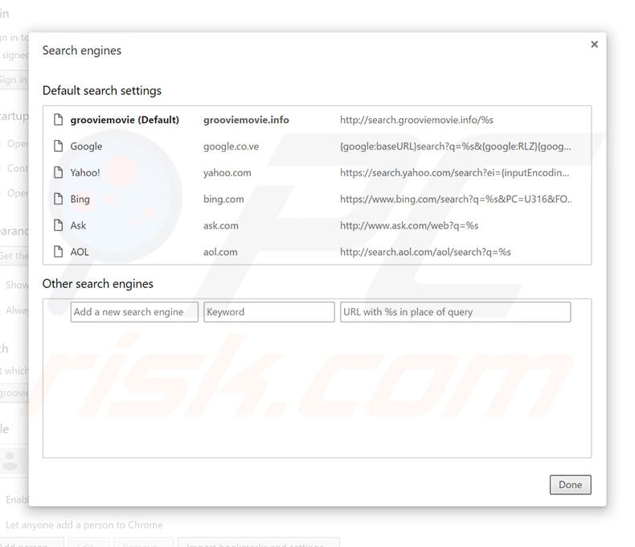
Task: Click the AOL row page icon
Action: [x=59, y=252]
